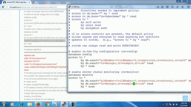Screen dimensions: 191x107
Task: Launch Windows Media Player from taskbar
Action: (x=12, y=104)
